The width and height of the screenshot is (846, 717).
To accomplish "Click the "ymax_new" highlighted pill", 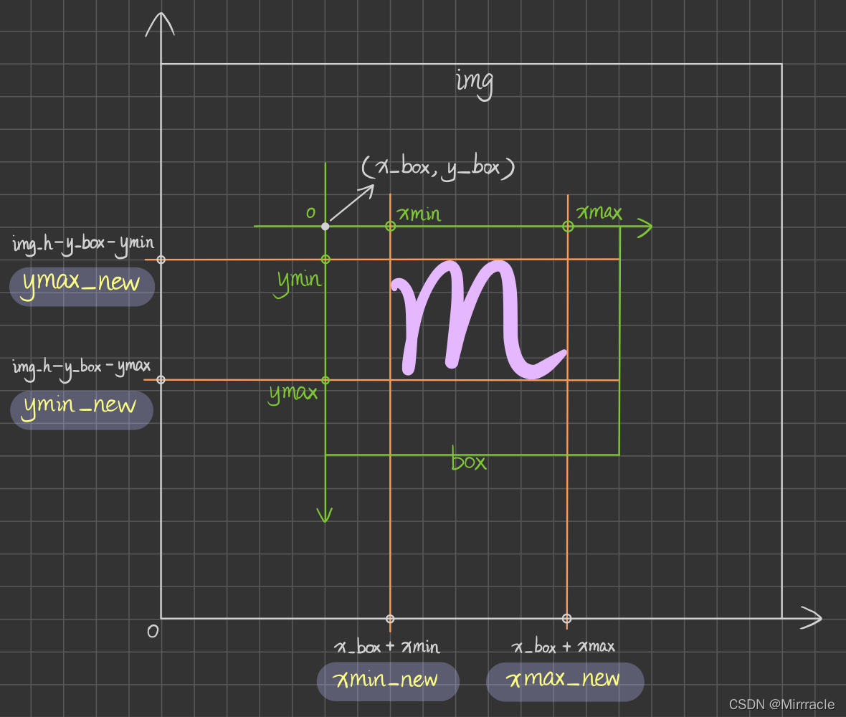I will [x=82, y=287].
